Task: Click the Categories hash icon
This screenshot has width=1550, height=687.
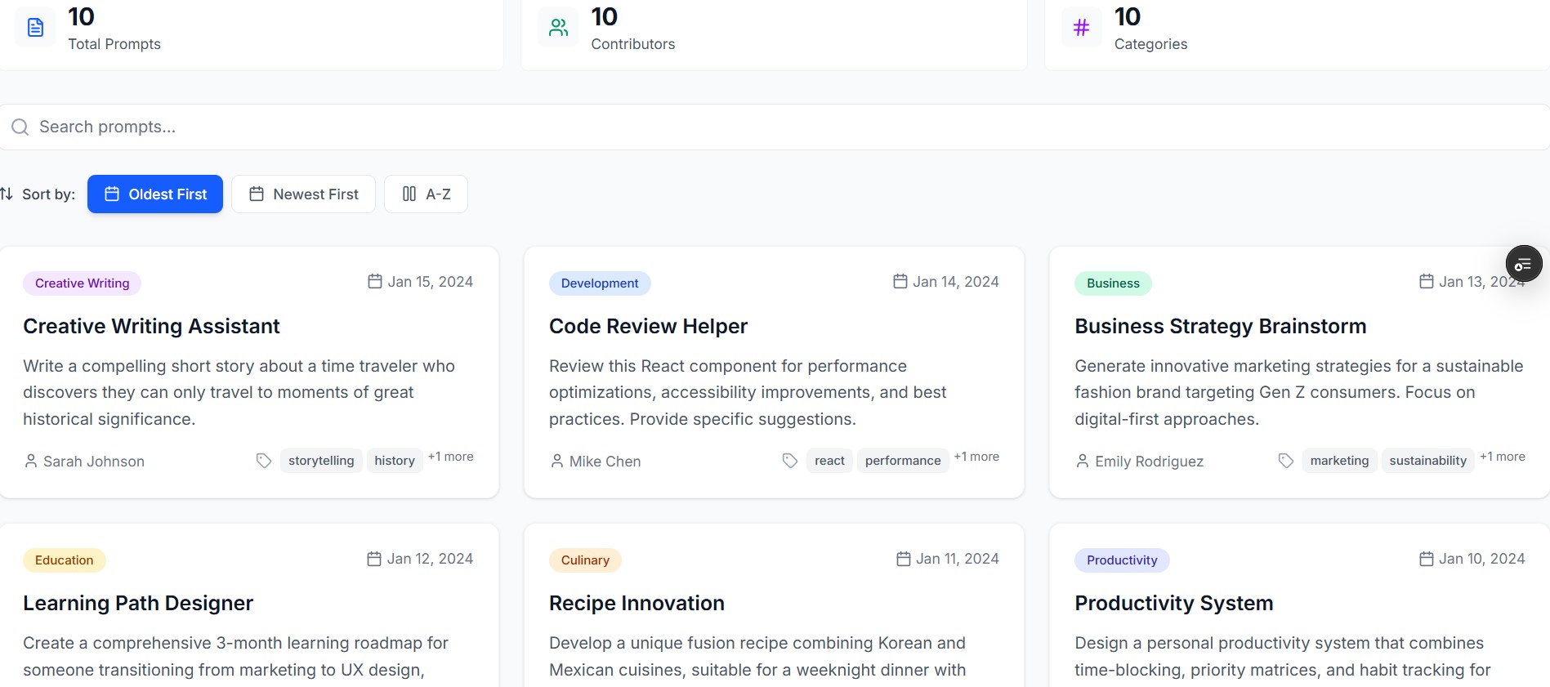Action: tap(1081, 28)
